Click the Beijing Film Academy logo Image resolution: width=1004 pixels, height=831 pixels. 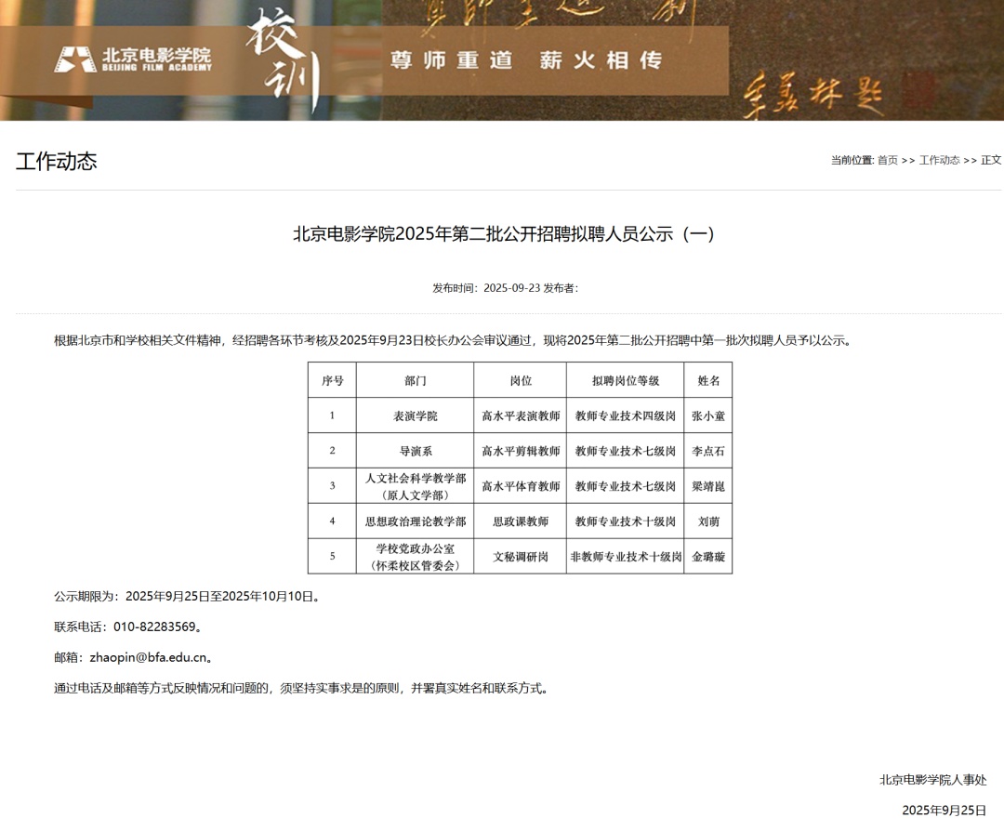click(x=132, y=59)
